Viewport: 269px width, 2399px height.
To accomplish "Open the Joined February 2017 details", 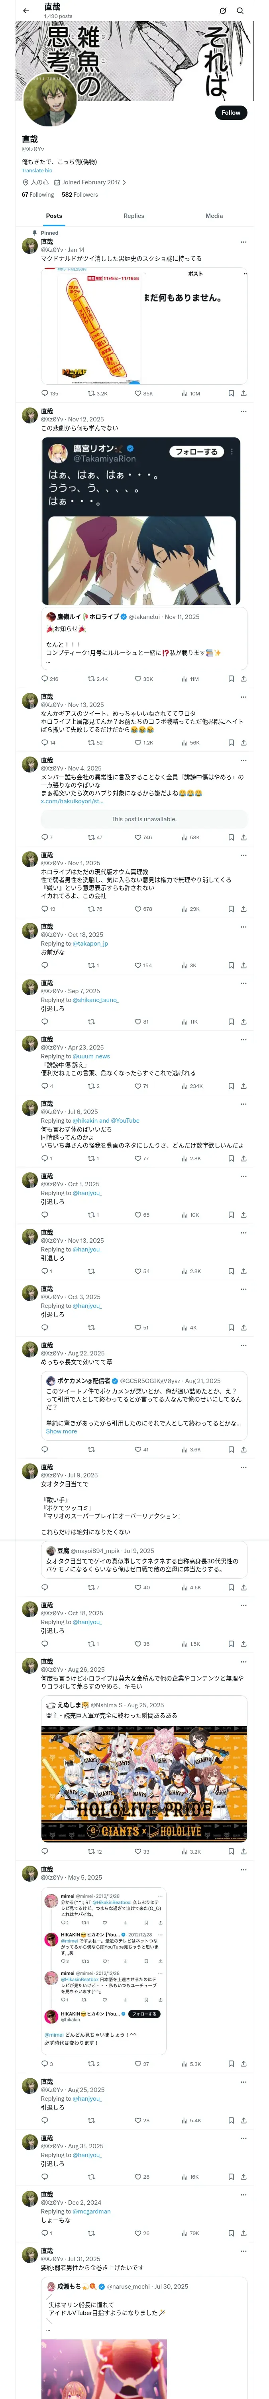I will click(93, 183).
